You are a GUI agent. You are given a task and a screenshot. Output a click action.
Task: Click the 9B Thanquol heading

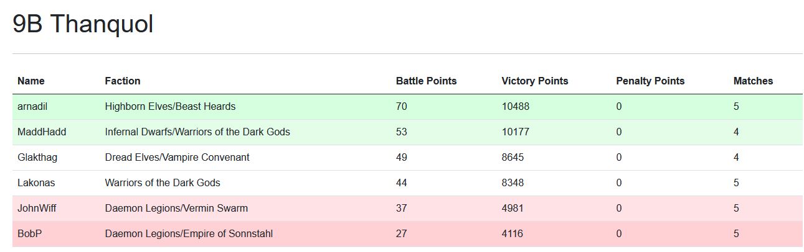(83, 25)
